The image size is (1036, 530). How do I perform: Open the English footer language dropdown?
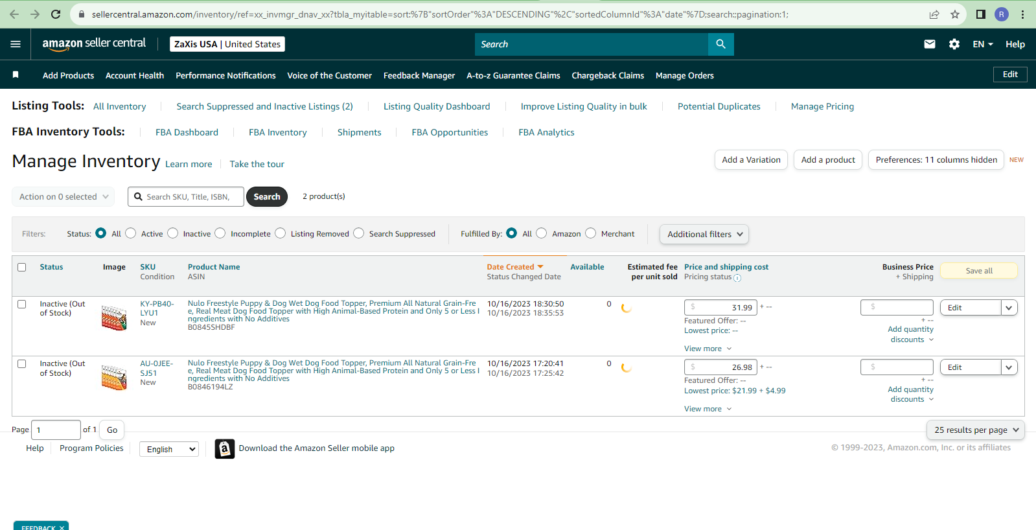tap(169, 449)
